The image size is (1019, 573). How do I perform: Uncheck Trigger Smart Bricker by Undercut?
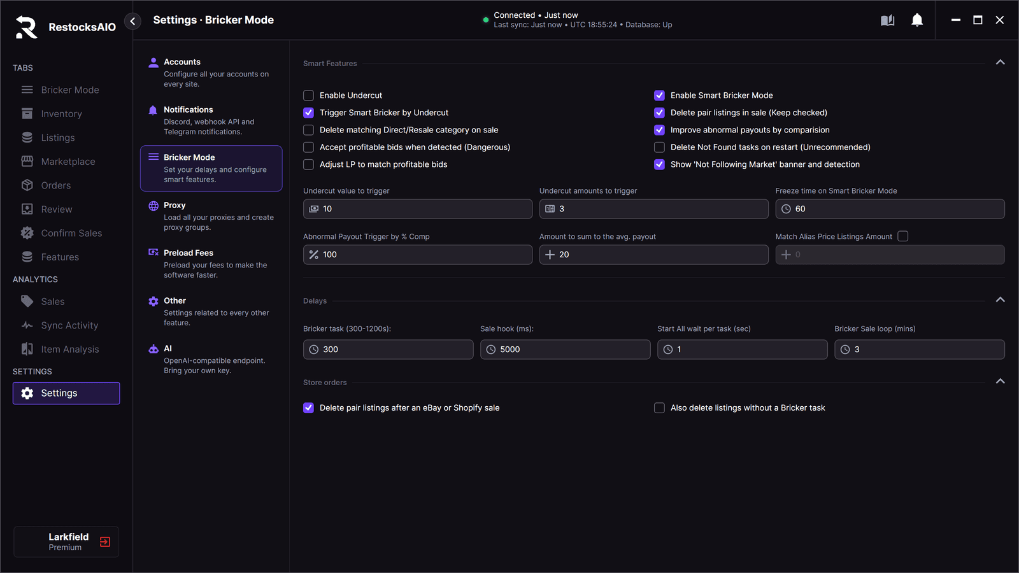[x=309, y=113]
